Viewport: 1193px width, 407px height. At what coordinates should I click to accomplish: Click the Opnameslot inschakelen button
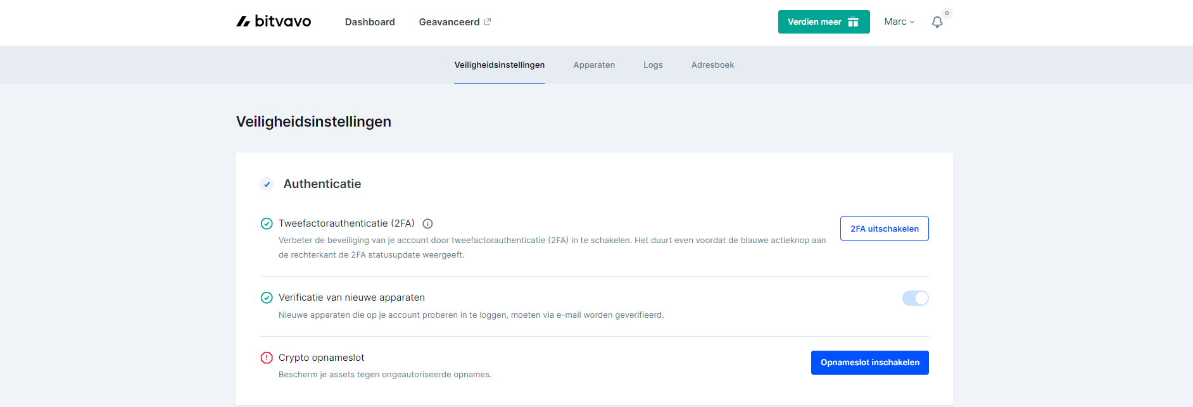click(869, 363)
